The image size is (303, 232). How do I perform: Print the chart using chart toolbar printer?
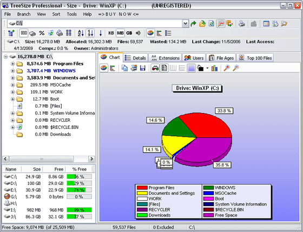134,68
